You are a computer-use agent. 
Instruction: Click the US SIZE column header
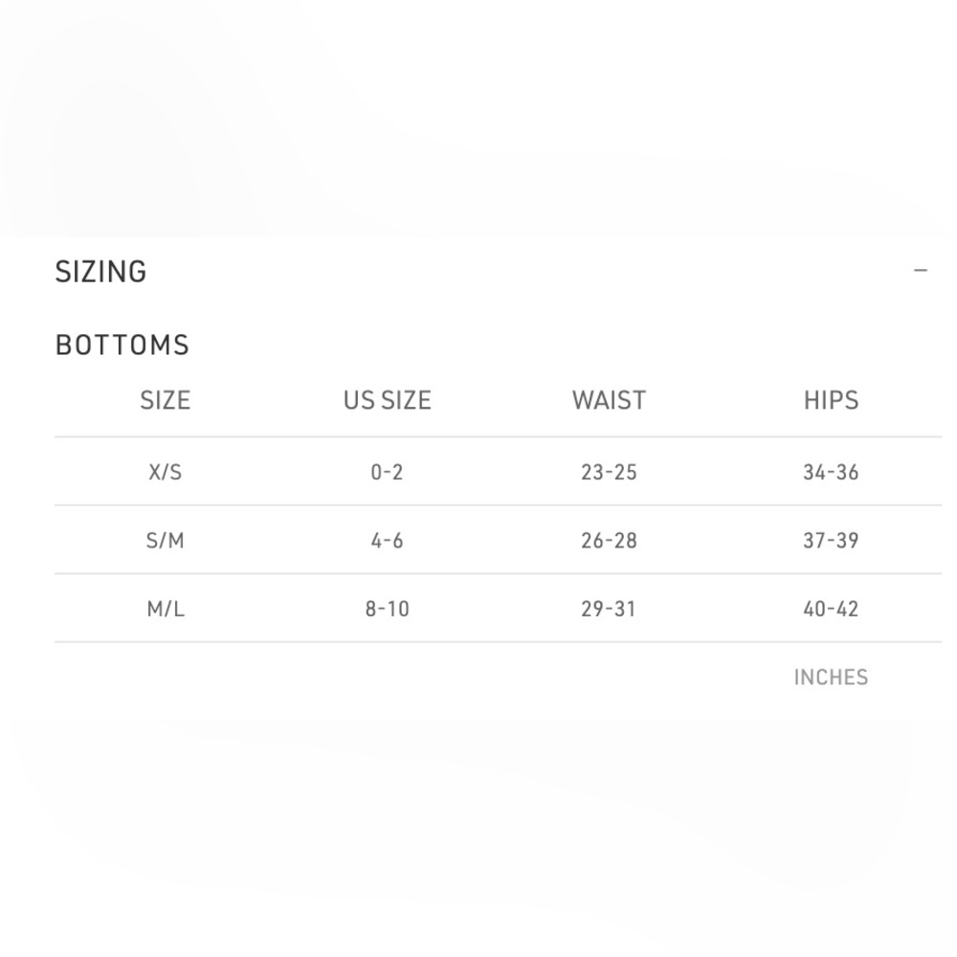click(388, 400)
